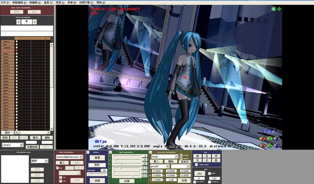The image size is (314, 184).
Task: Select the OFF radio button in model manipulation
Action: click(61, 181)
